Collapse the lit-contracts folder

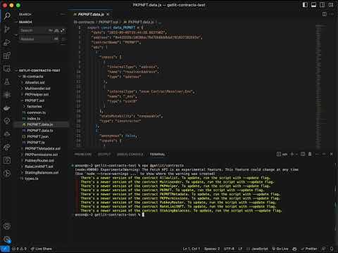[33, 77]
